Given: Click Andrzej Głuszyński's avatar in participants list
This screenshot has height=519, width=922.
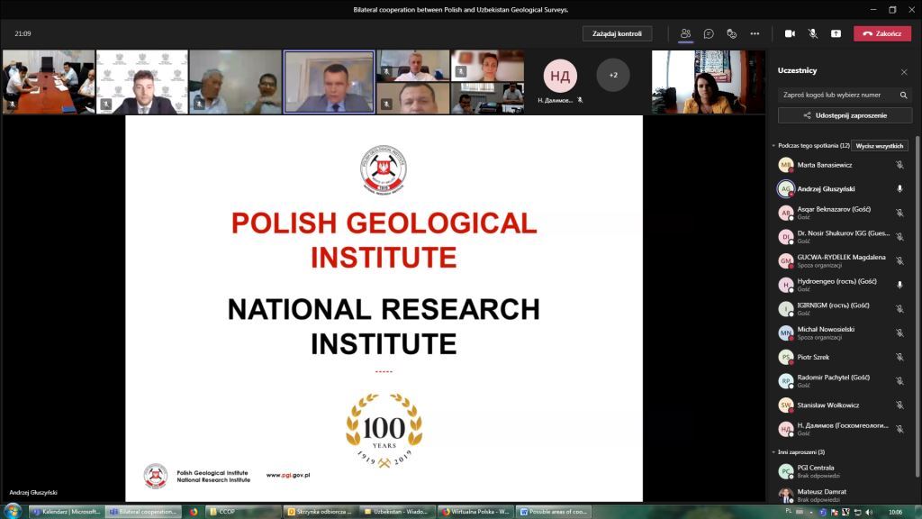Looking at the screenshot, I should tap(785, 189).
